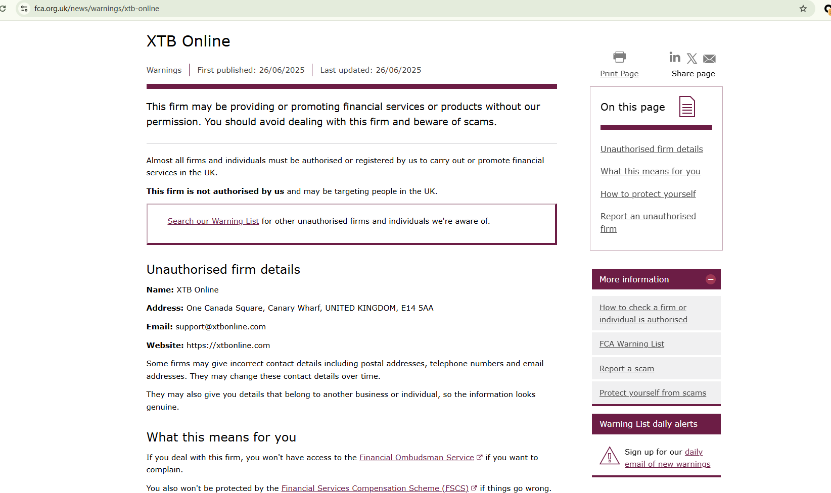Open the Search our Warning List link

[x=213, y=221]
